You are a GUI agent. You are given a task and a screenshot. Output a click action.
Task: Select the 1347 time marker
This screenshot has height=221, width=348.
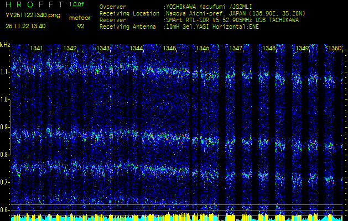[236, 49]
